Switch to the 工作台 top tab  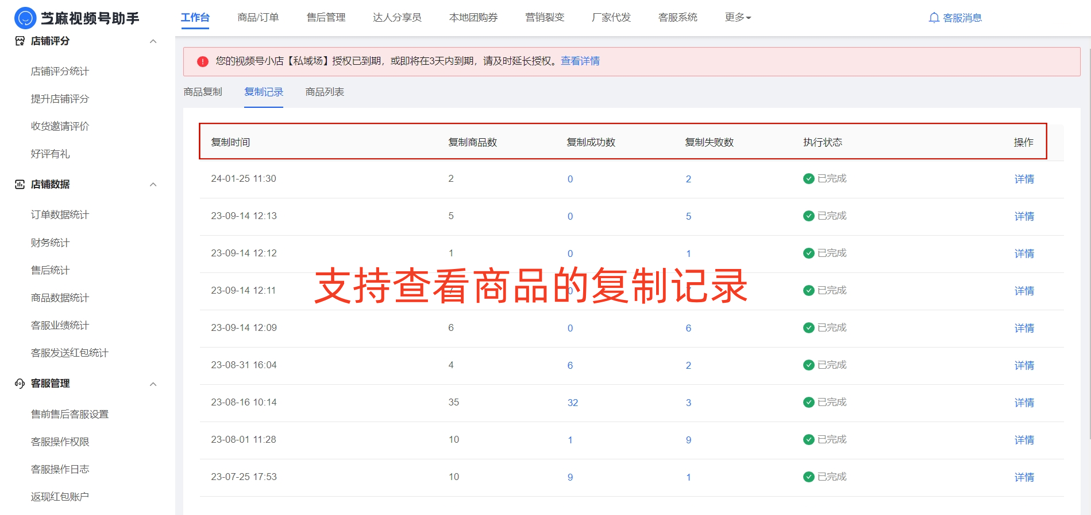[x=195, y=18]
